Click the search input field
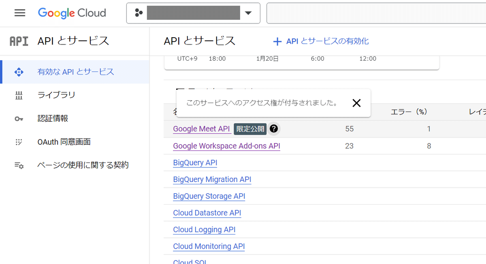The image size is (486, 264). [376, 13]
